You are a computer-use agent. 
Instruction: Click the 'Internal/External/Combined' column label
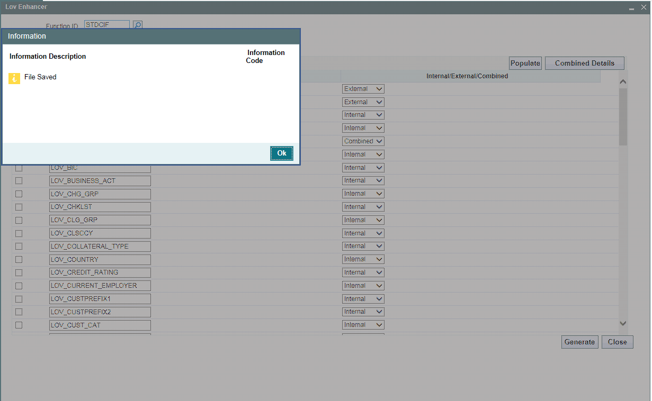(x=467, y=76)
